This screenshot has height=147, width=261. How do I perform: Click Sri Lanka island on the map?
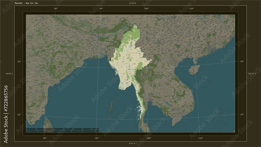[x=48, y=125]
